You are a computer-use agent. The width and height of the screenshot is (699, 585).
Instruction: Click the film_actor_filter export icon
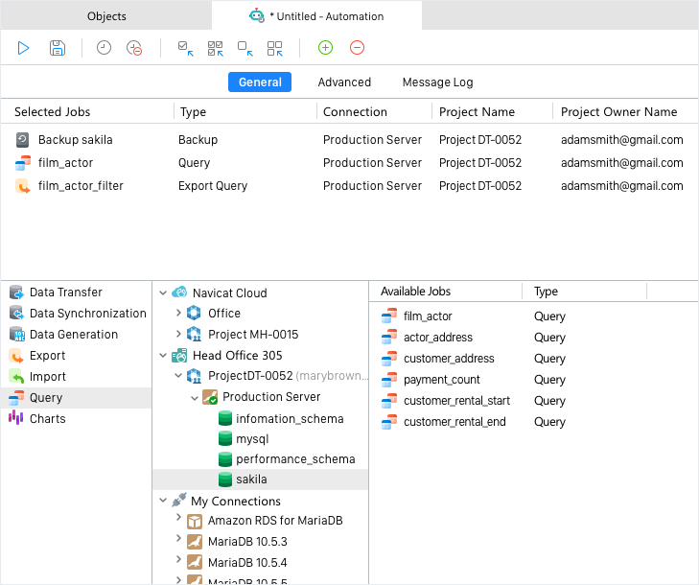point(23,186)
